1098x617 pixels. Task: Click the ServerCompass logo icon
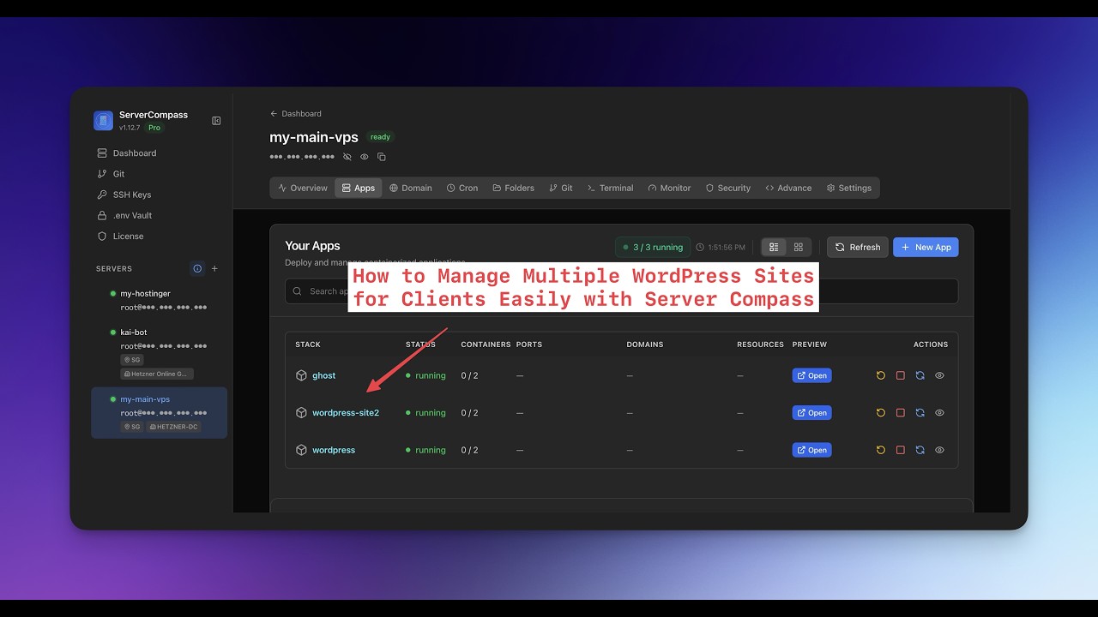[103, 121]
